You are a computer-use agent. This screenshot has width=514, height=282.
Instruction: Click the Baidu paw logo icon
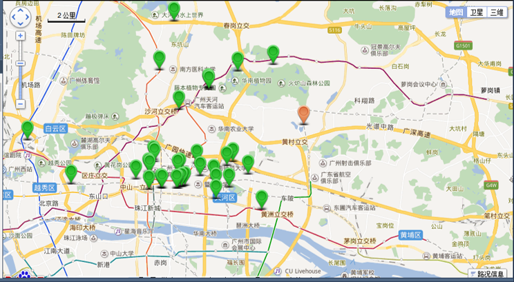[x=26, y=276]
